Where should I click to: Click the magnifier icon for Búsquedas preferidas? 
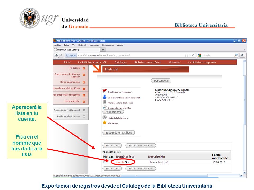tap(105, 107)
